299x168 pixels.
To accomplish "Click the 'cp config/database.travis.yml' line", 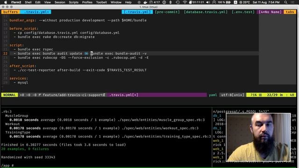I will point(67,33).
